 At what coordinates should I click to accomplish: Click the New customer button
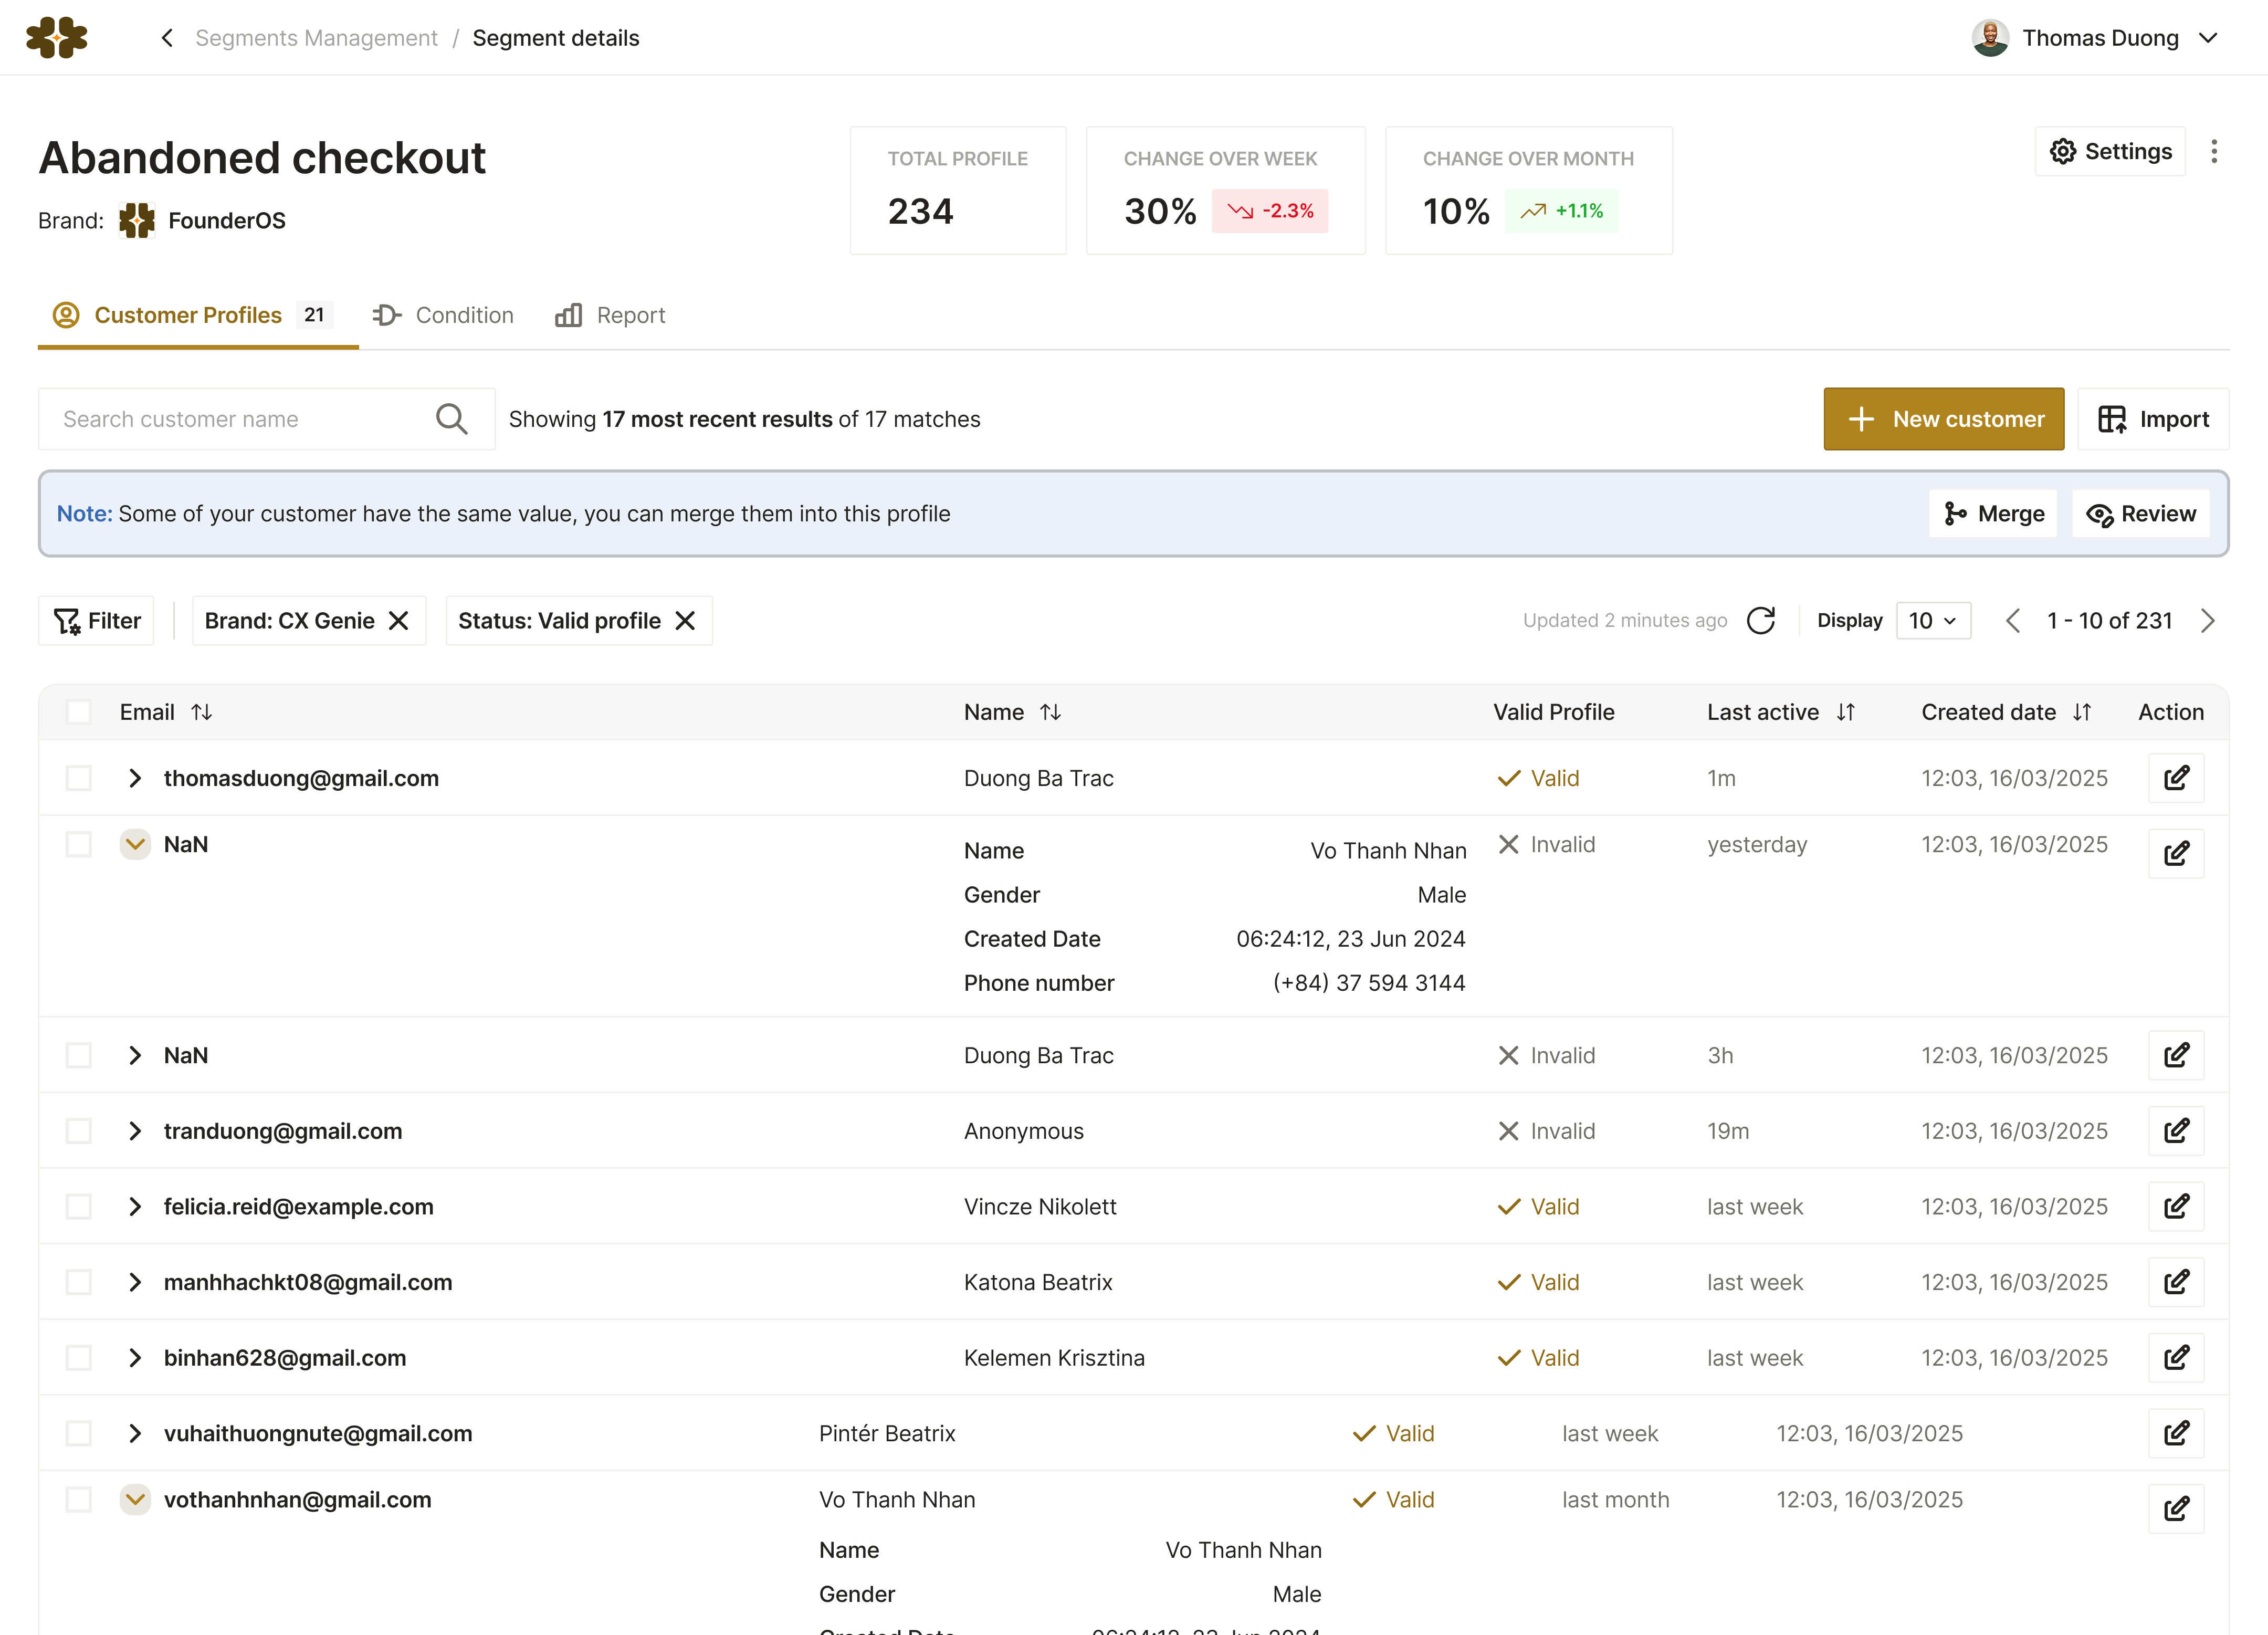coord(1943,419)
